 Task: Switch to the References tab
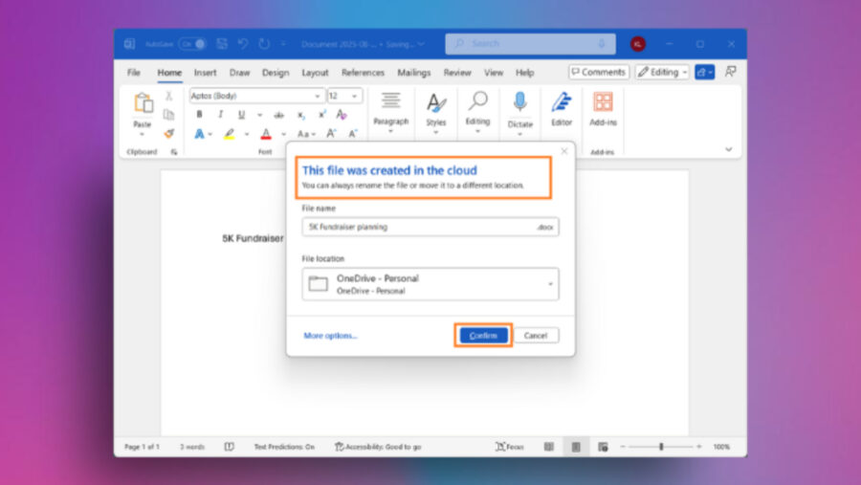tap(363, 73)
